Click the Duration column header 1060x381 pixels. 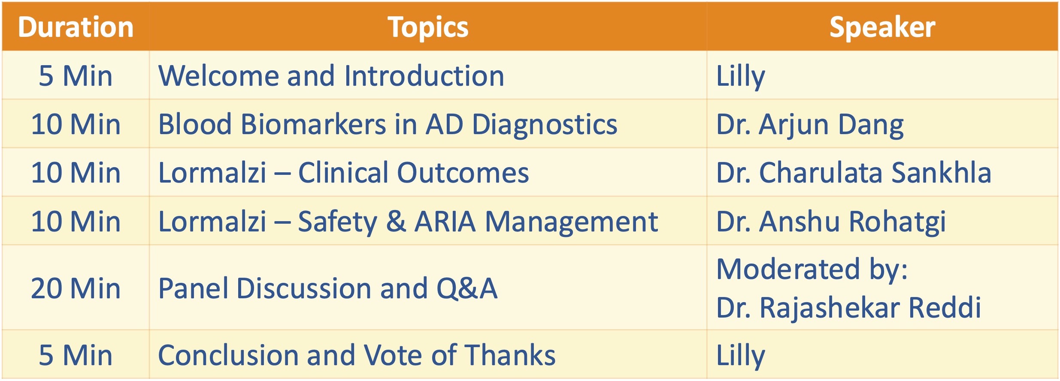(76, 27)
